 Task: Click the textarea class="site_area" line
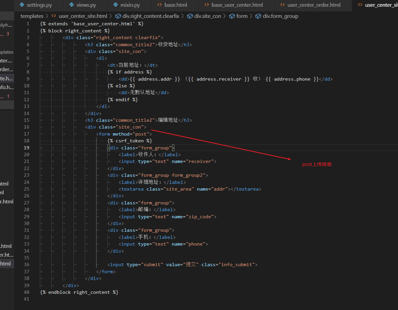pyautogui.click(x=190, y=189)
